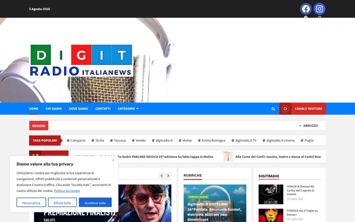
Task: Open the Rubriche section heading
Action: pyautogui.click(x=193, y=175)
